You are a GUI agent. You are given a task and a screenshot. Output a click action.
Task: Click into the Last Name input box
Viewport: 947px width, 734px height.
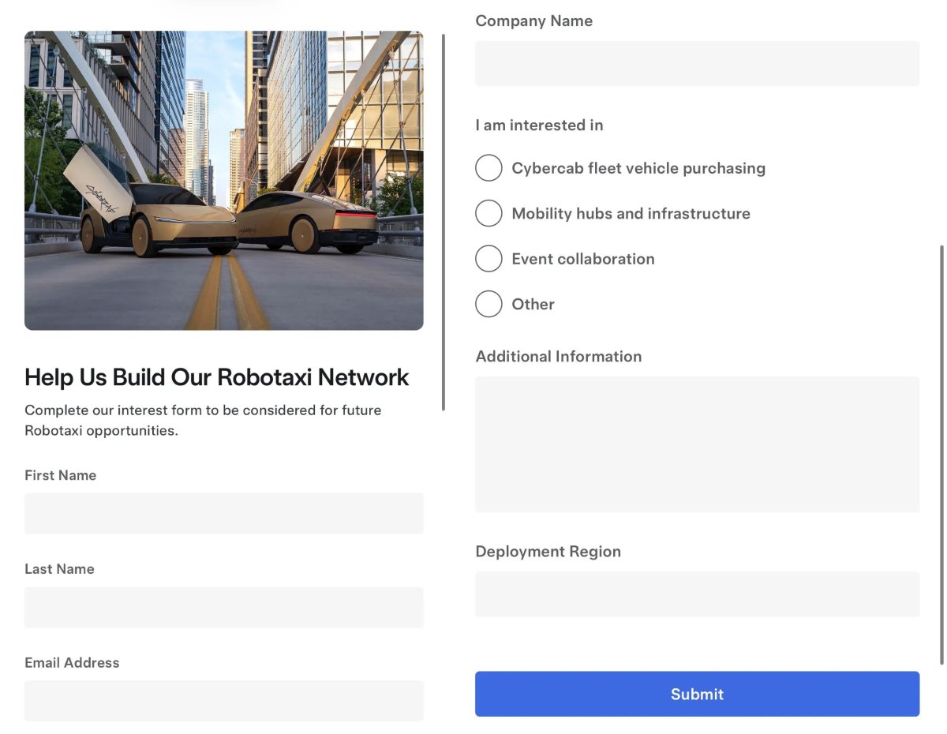(224, 608)
